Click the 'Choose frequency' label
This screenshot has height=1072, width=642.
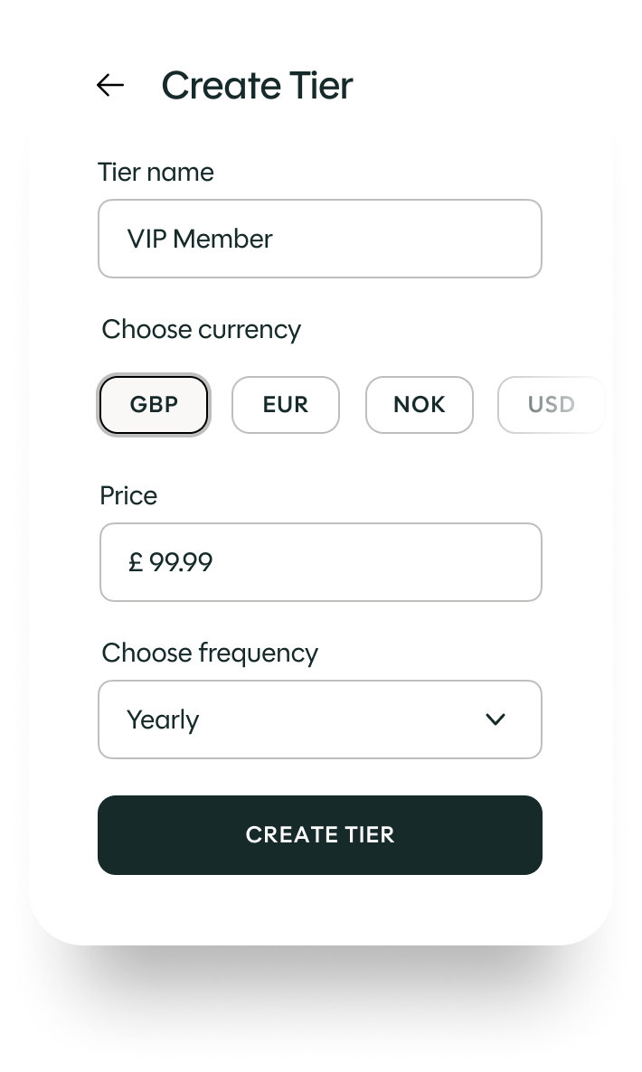210,653
